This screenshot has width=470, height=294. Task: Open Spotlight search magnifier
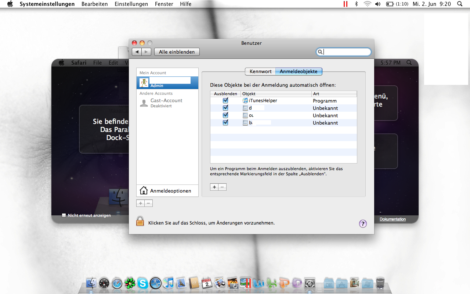coord(460,4)
